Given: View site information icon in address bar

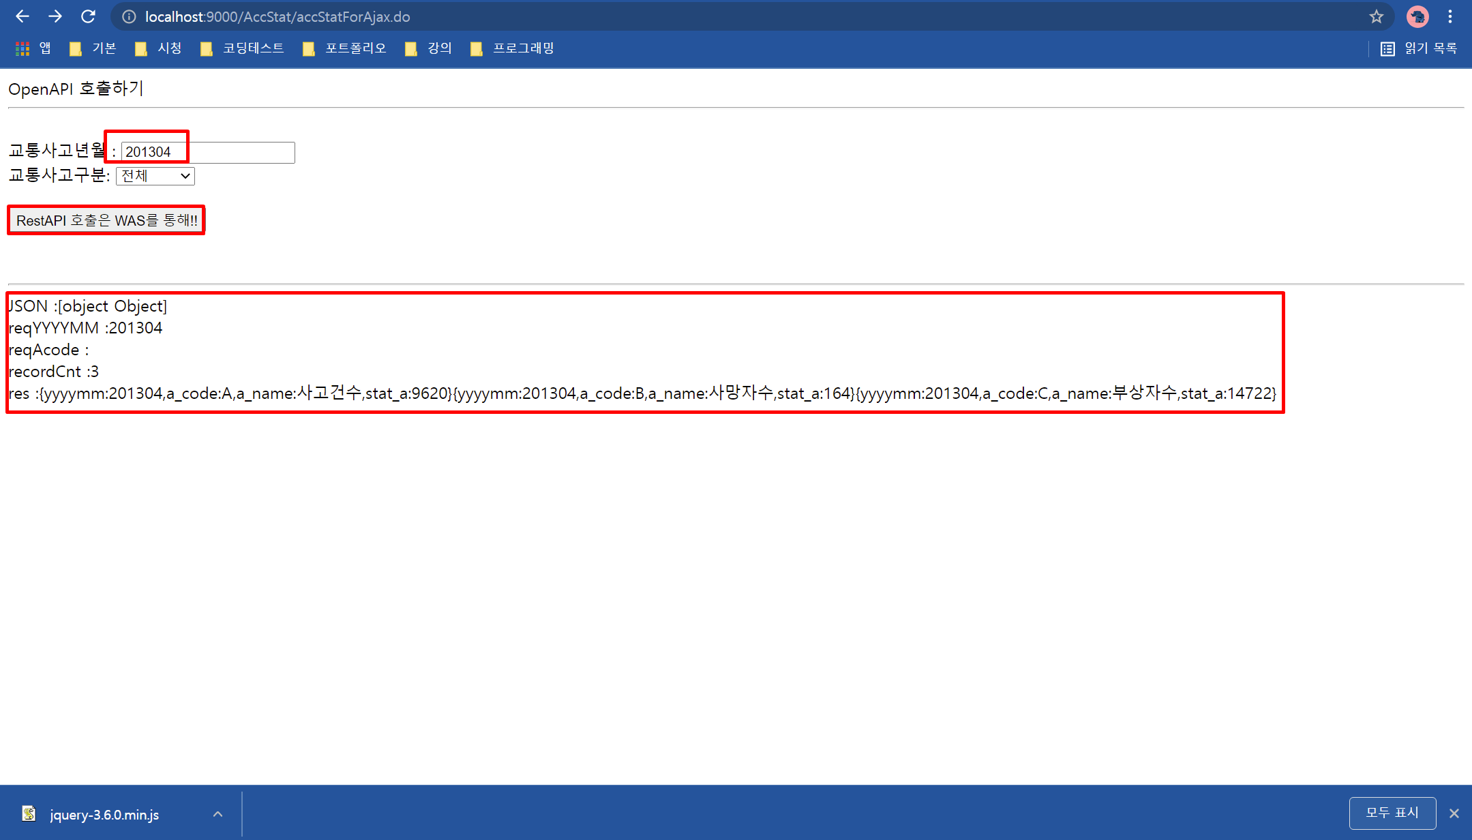Looking at the screenshot, I should [129, 16].
